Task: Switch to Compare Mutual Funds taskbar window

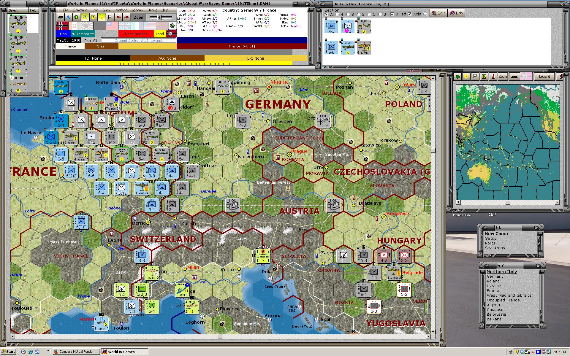Action: [76, 352]
